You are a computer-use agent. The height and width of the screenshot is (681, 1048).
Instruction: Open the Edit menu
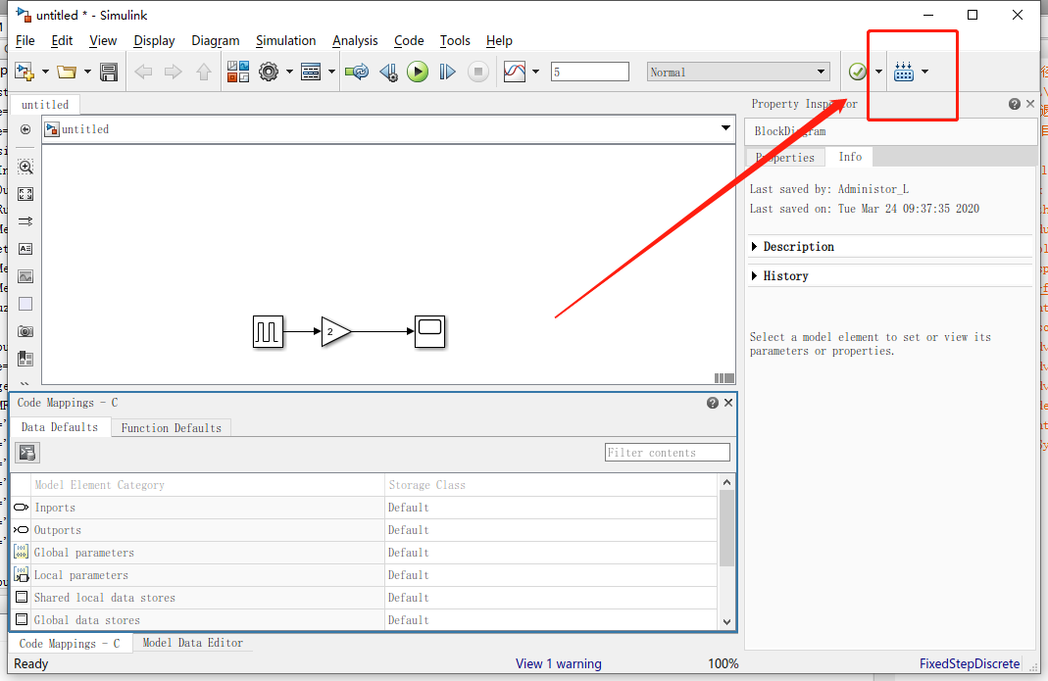tap(62, 41)
